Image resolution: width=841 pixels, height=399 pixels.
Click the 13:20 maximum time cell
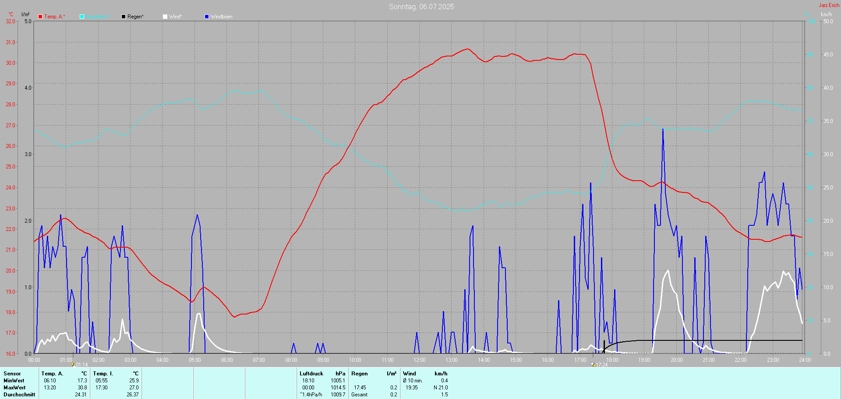pyautogui.click(x=50, y=388)
